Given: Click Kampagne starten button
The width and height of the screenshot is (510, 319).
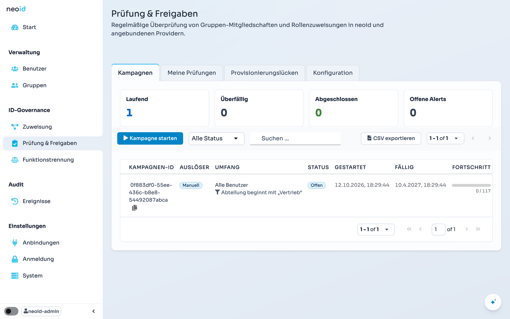Looking at the screenshot, I should point(150,138).
